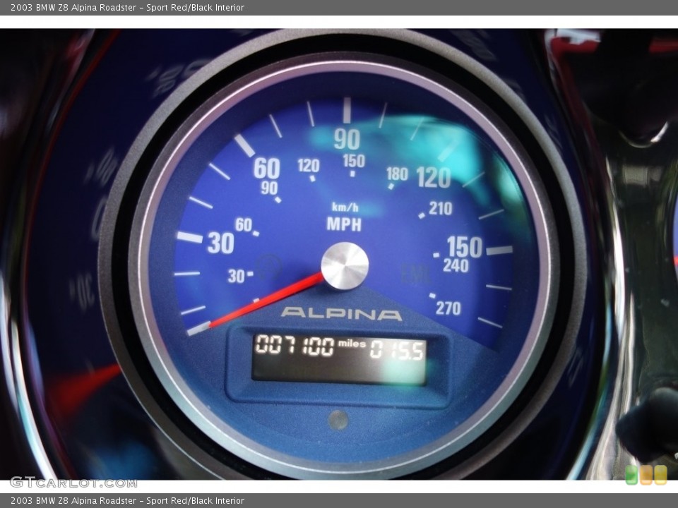
Task: Click the dim warning symbol left of the hub
Action: pos(268,267)
